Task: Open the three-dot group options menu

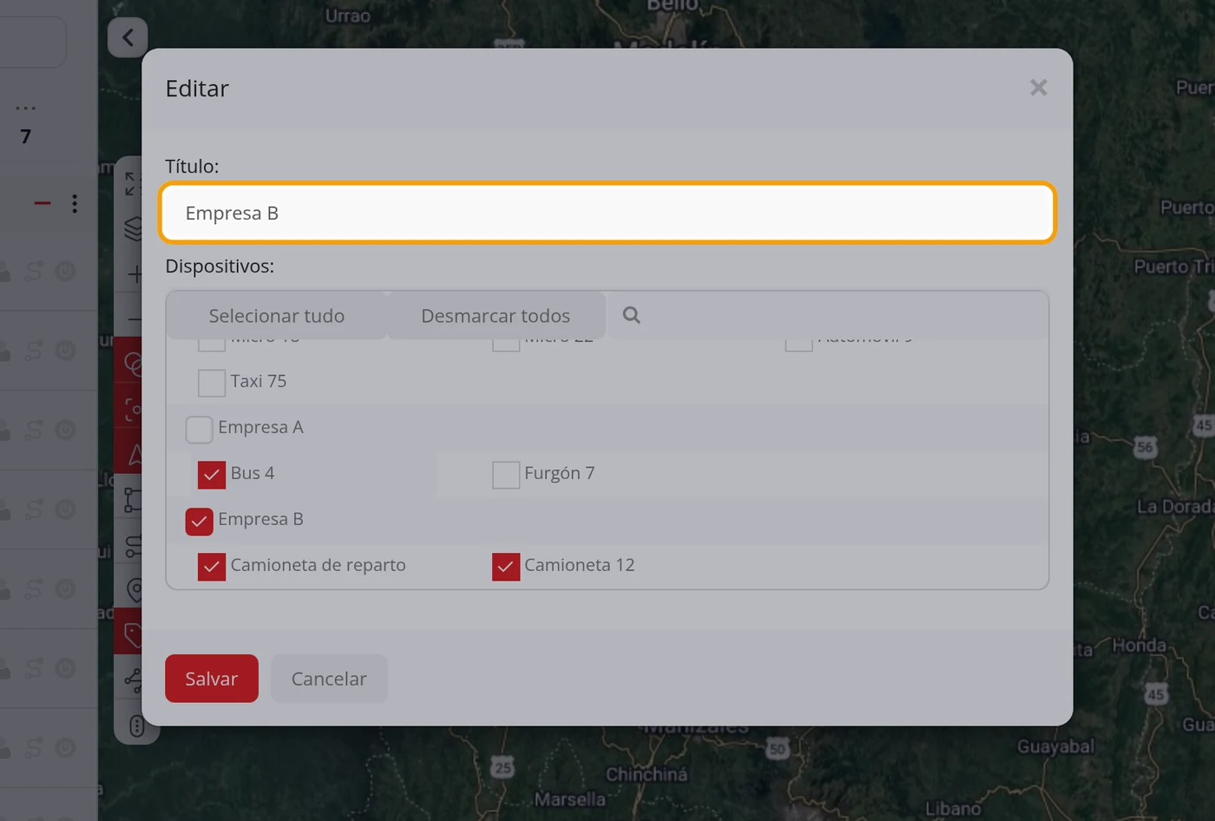Action: click(75, 203)
